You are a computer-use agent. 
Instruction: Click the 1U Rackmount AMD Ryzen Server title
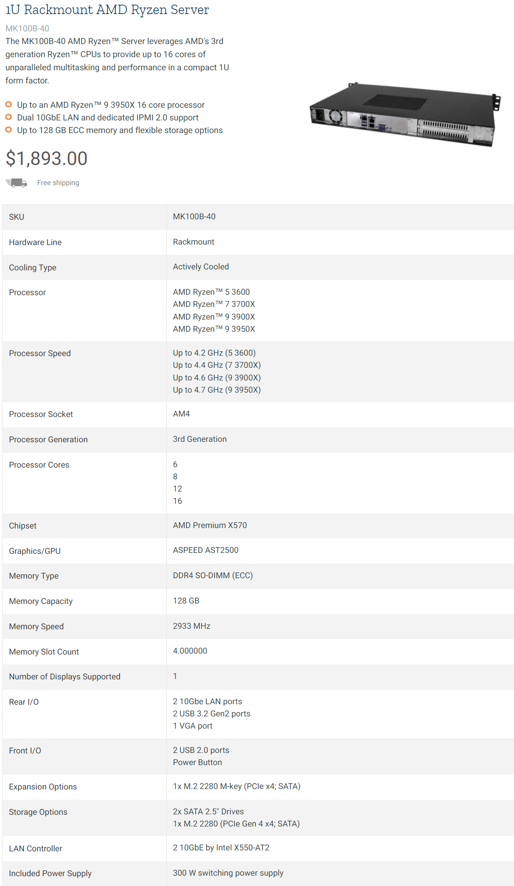107,10
